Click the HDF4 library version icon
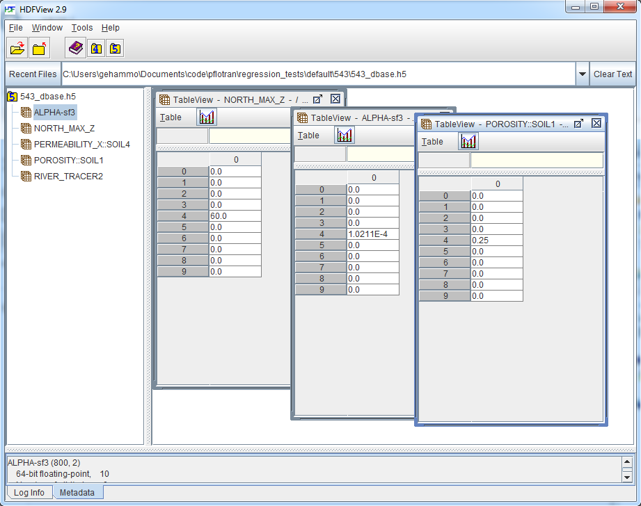Screen dimensions: 641x506 pos(96,48)
